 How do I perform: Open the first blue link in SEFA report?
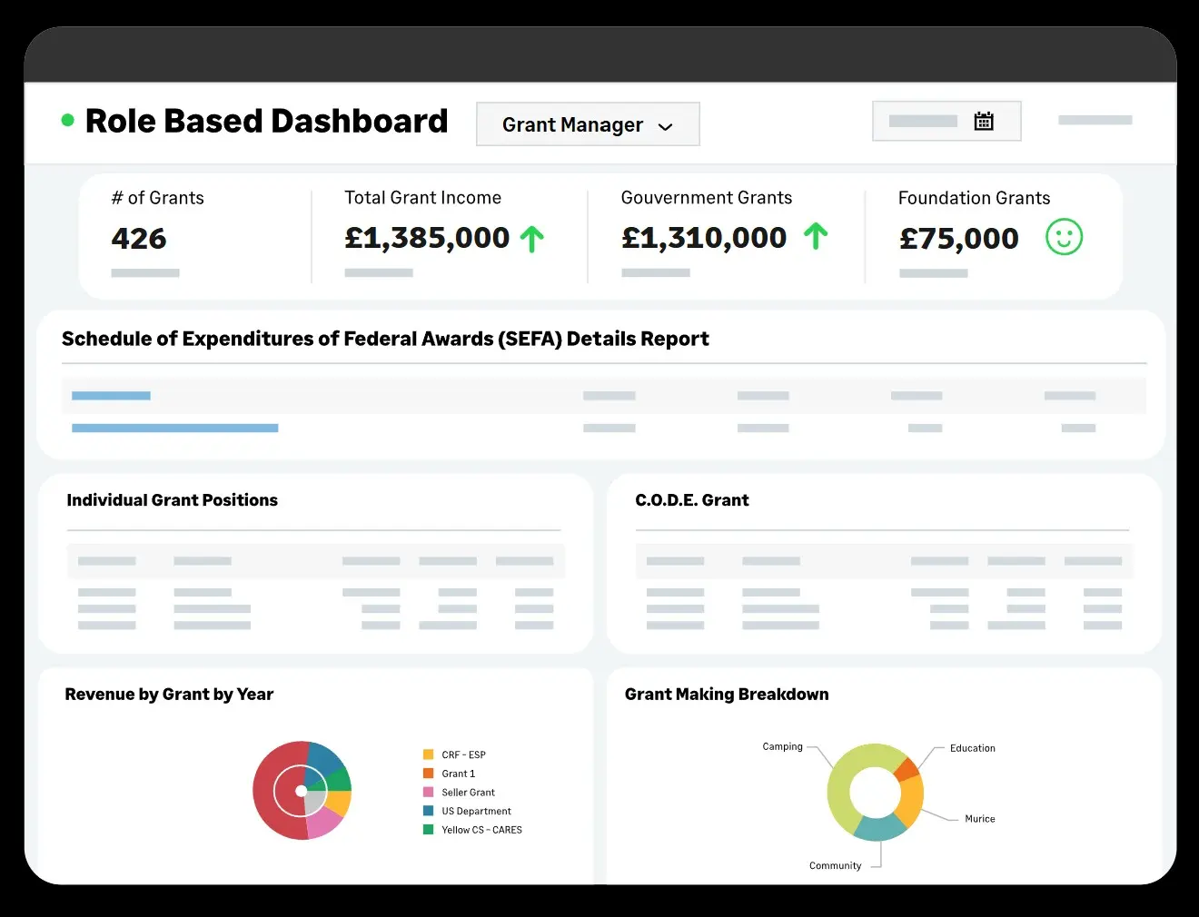click(111, 396)
